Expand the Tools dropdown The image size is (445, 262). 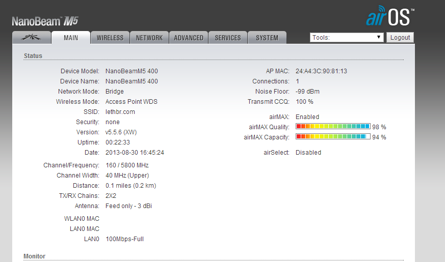[347, 37]
